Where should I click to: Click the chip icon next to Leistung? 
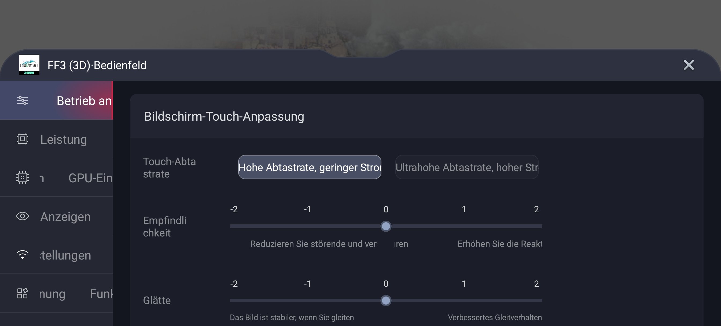(22, 139)
